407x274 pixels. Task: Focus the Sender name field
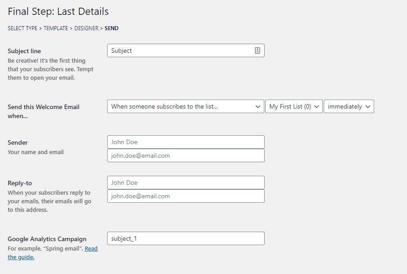point(185,142)
